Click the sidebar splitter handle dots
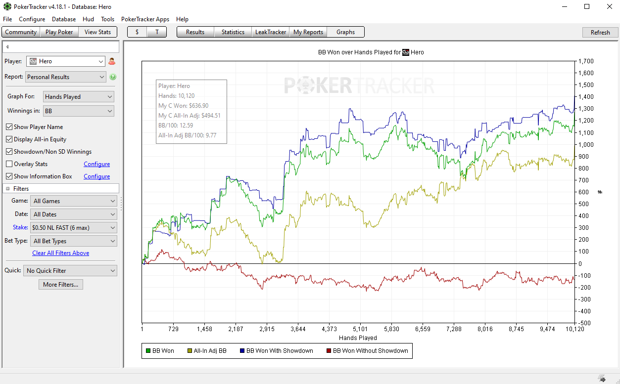 point(121,204)
